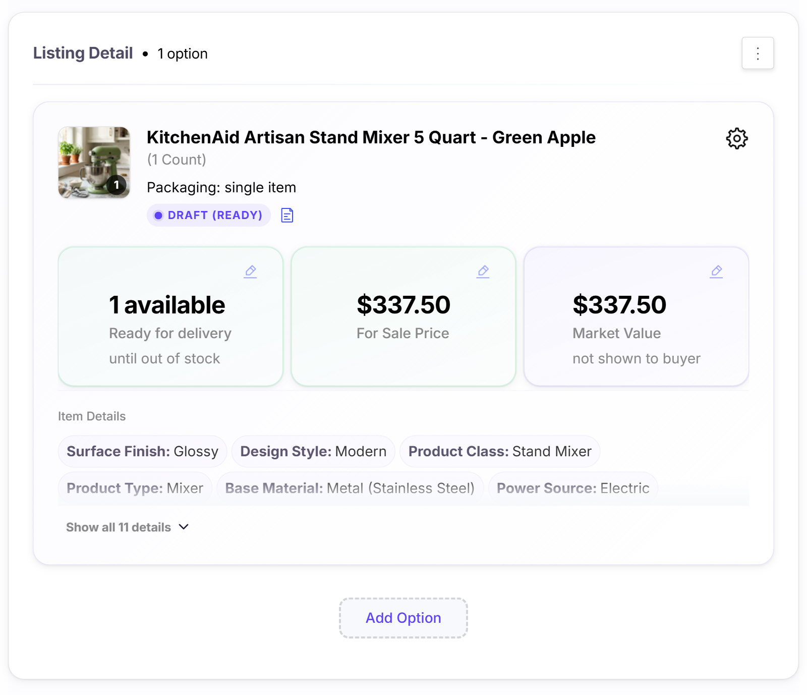The width and height of the screenshot is (807, 695).
Task: Click the Add Option button
Action: click(403, 618)
